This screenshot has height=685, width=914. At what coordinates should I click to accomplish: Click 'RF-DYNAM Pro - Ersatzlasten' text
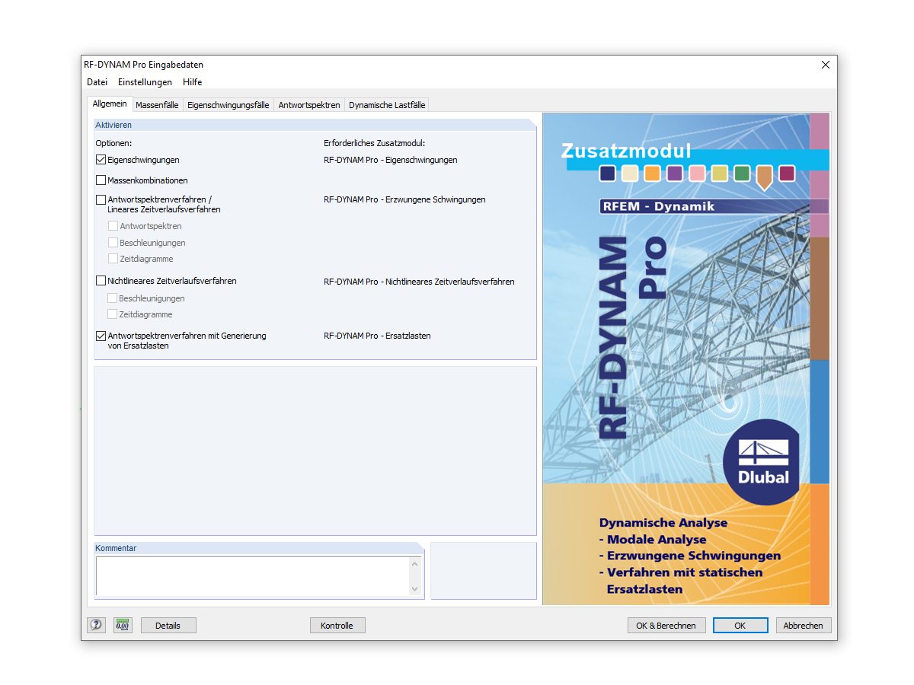[x=377, y=336]
